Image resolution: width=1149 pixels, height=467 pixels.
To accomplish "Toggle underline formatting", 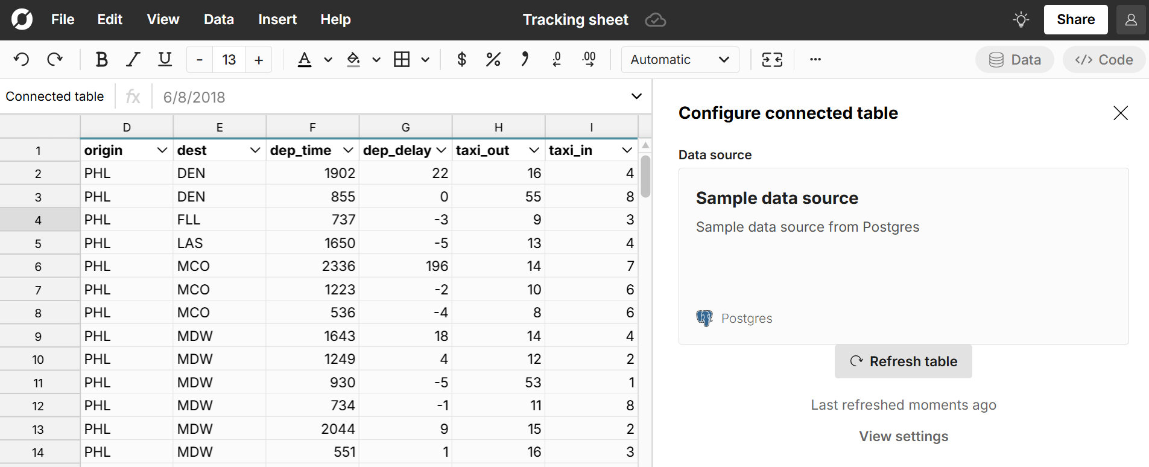I will [x=165, y=59].
